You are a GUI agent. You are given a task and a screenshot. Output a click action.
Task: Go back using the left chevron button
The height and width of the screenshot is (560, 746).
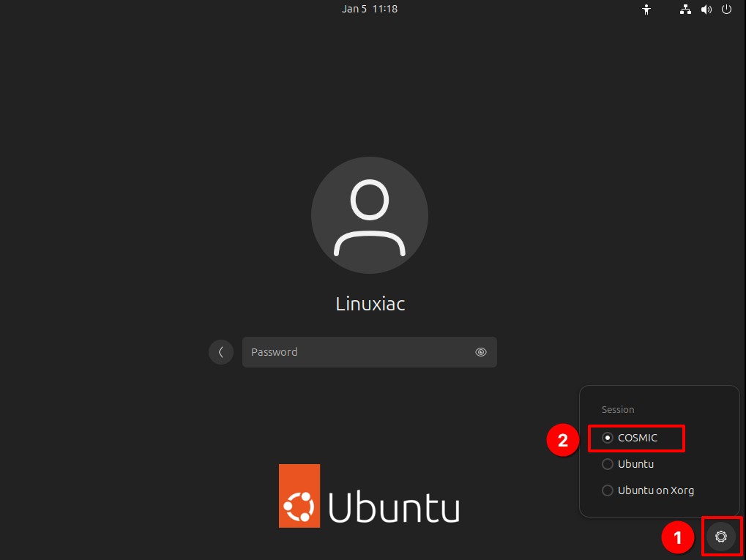[221, 352]
